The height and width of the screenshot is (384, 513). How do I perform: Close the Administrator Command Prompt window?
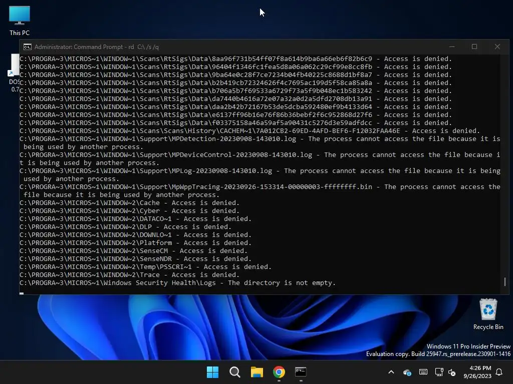(x=497, y=46)
